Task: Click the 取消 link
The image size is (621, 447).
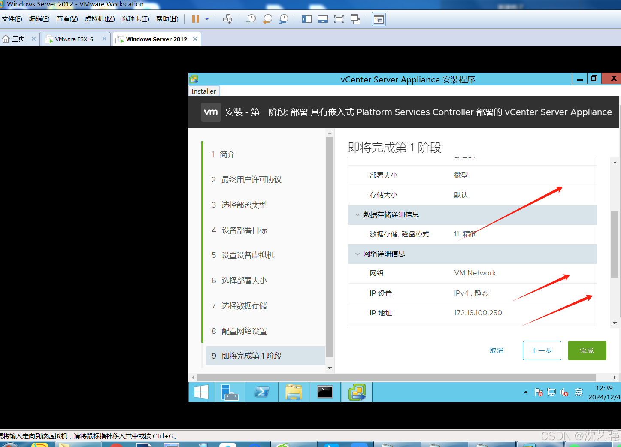Action: [x=497, y=351]
